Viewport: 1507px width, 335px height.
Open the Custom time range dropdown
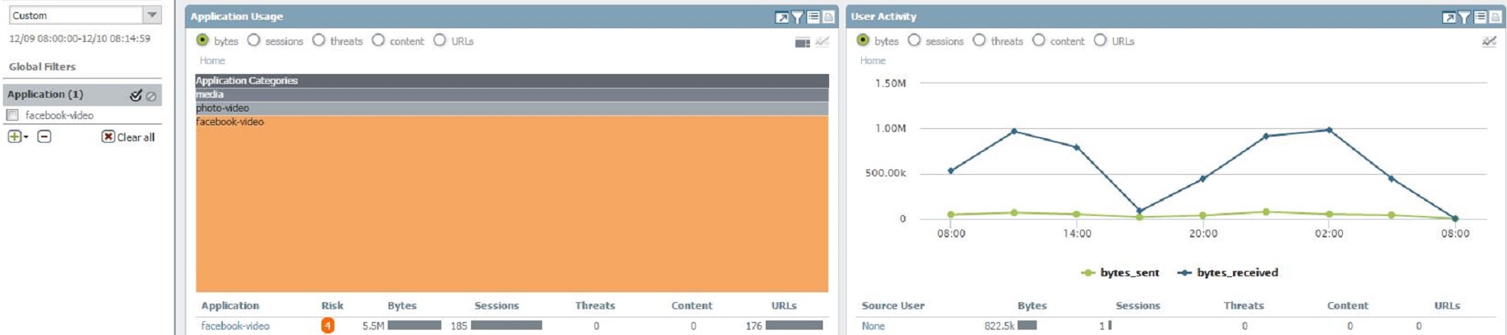tap(152, 15)
